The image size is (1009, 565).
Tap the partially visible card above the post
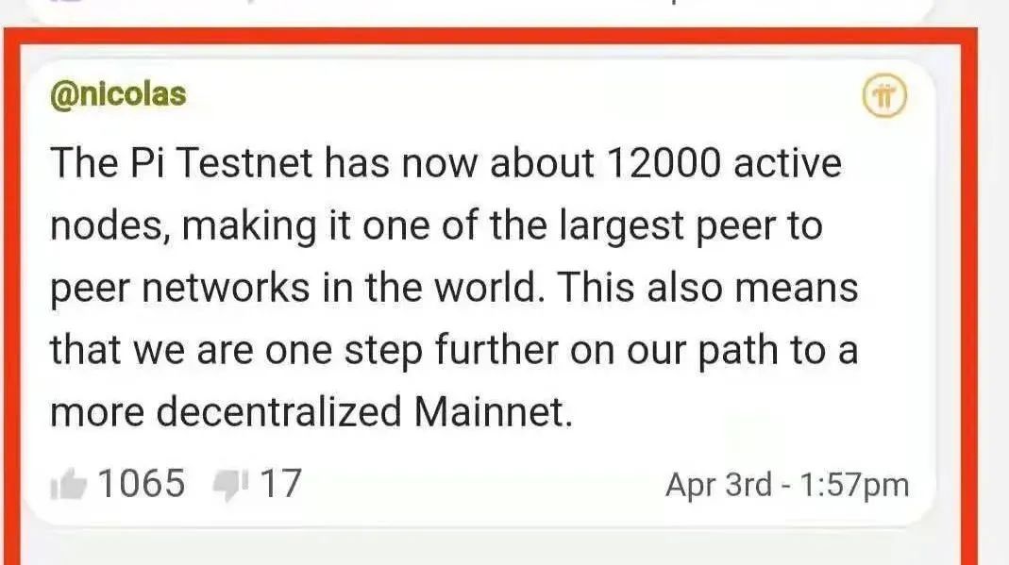(x=472, y=9)
